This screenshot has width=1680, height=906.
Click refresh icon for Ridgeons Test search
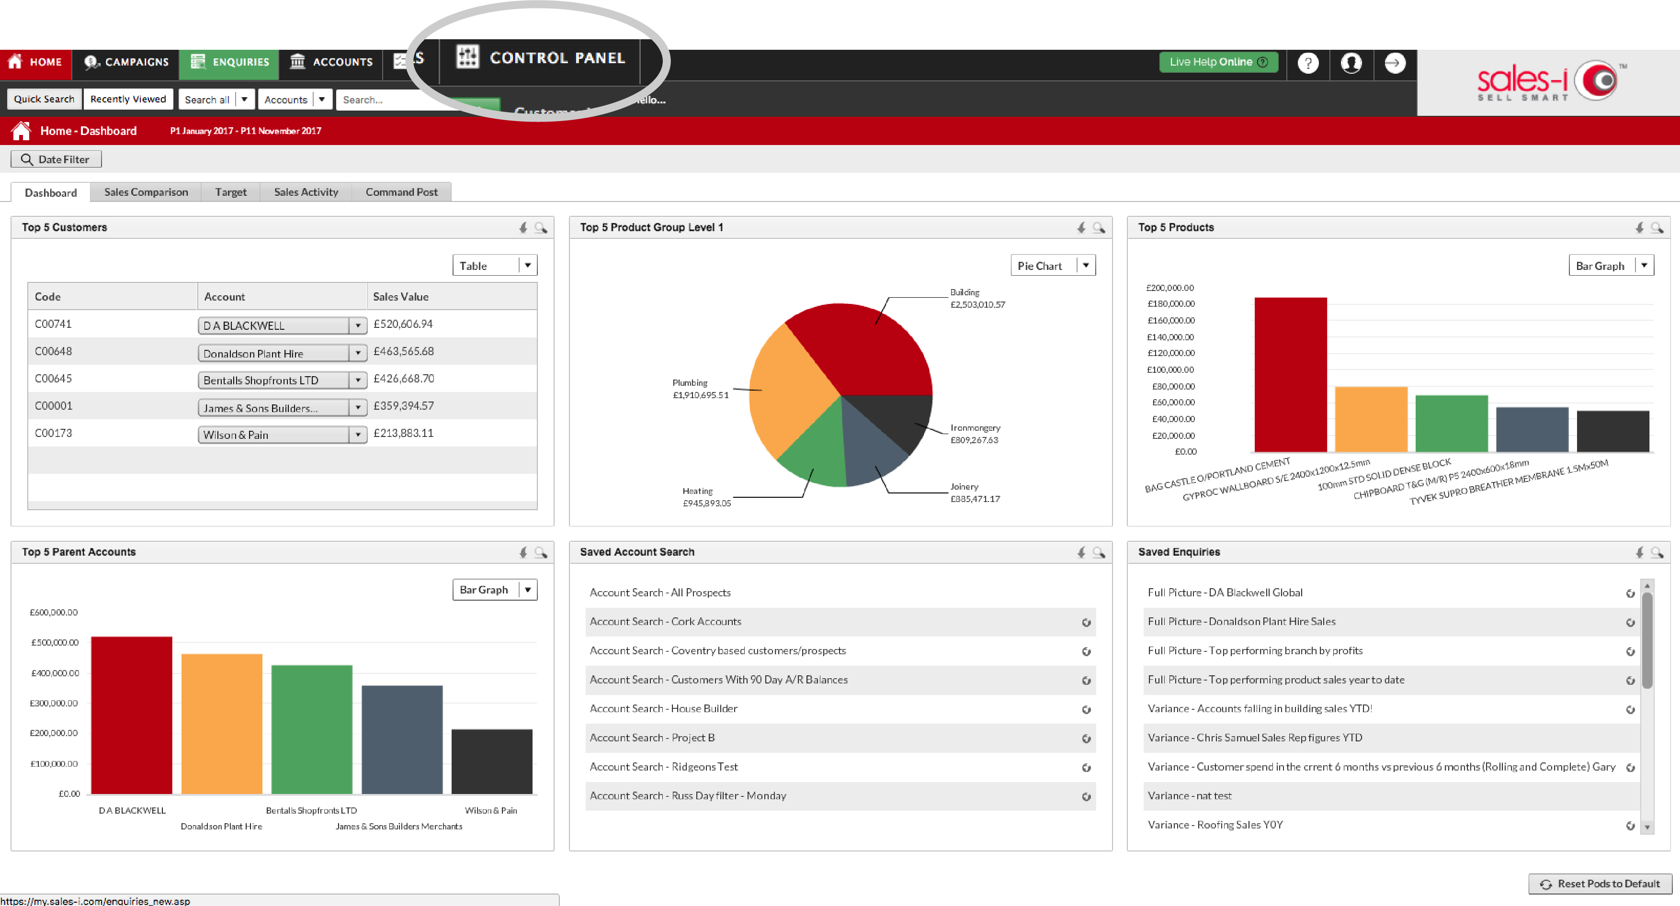click(x=1087, y=768)
